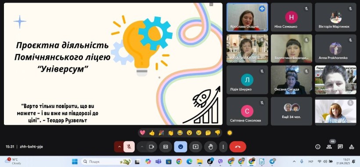Click the present screen icon
Viewport: 360px width, 167px height.
(196, 147)
